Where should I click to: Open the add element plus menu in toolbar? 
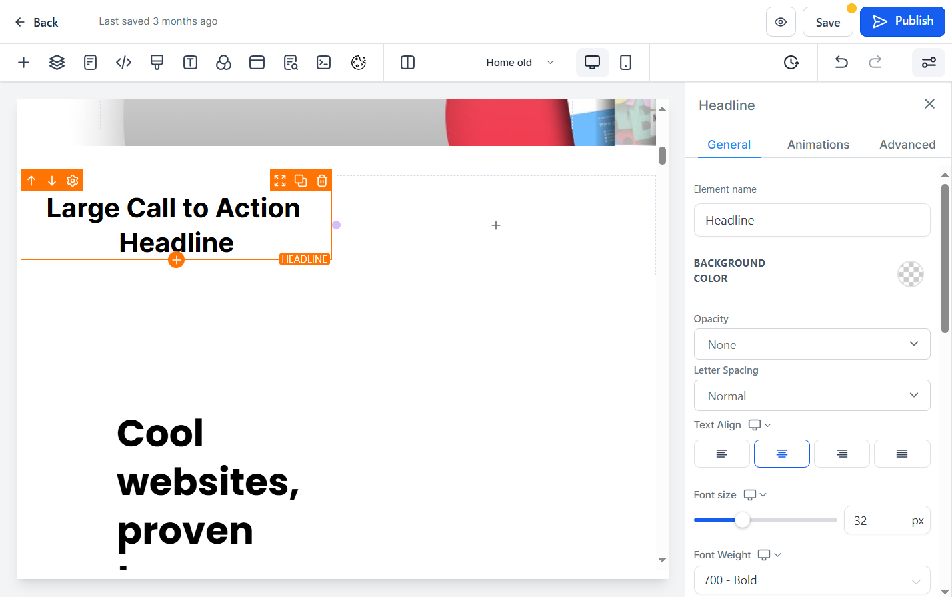point(23,63)
